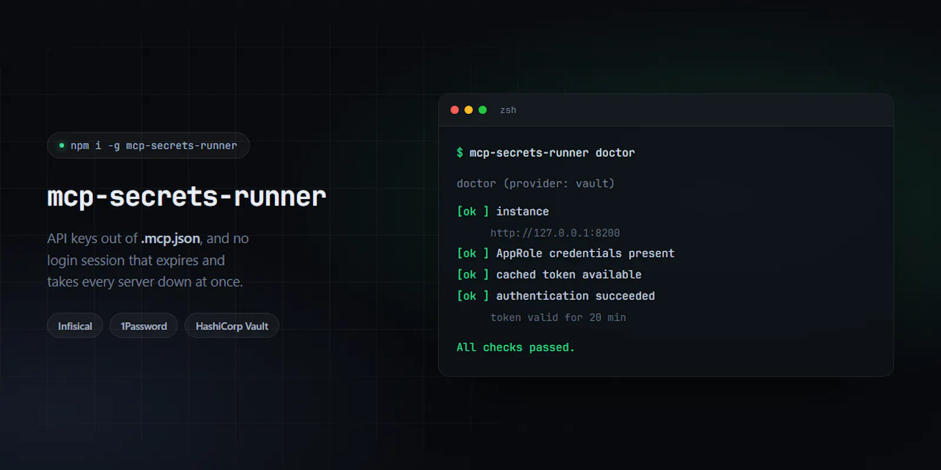Click the yellow minimize dot in terminal window
The width and height of the screenshot is (941, 470).
point(469,110)
